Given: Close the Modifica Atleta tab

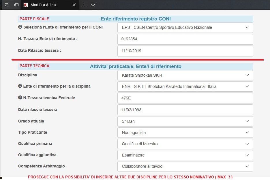Looking at the screenshot, I should 74,5.
